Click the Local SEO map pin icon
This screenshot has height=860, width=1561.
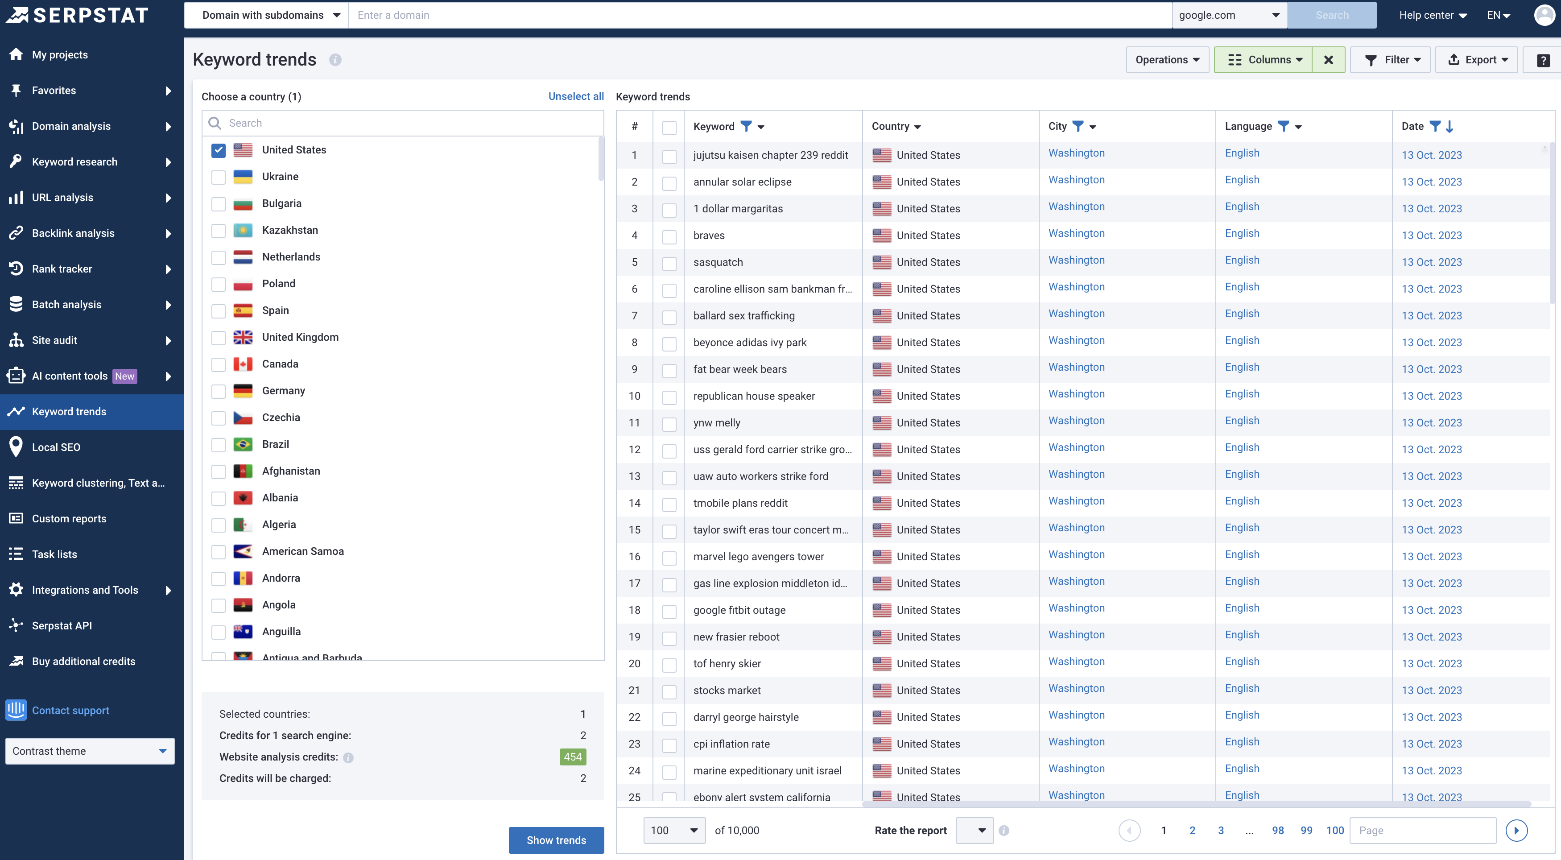coord(17,447)
